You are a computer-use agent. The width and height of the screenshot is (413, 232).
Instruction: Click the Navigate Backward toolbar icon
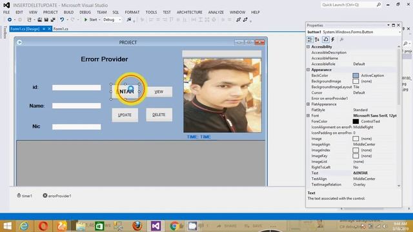[10, 20]
